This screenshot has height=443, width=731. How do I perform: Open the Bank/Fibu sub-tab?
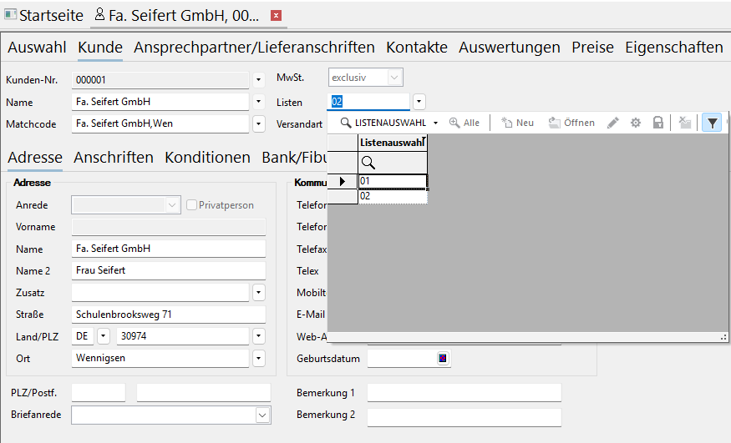tap(294, 158)
